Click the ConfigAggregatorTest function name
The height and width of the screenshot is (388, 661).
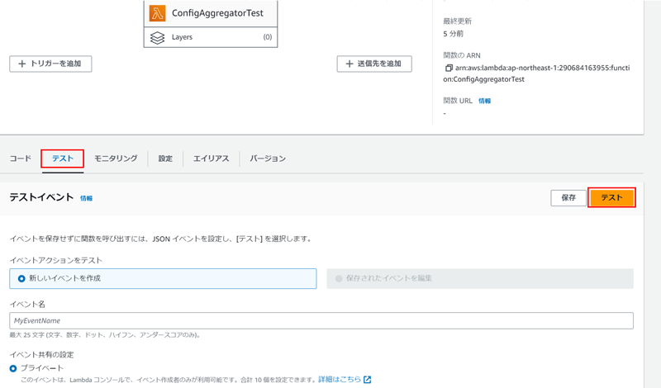point(217,13)
